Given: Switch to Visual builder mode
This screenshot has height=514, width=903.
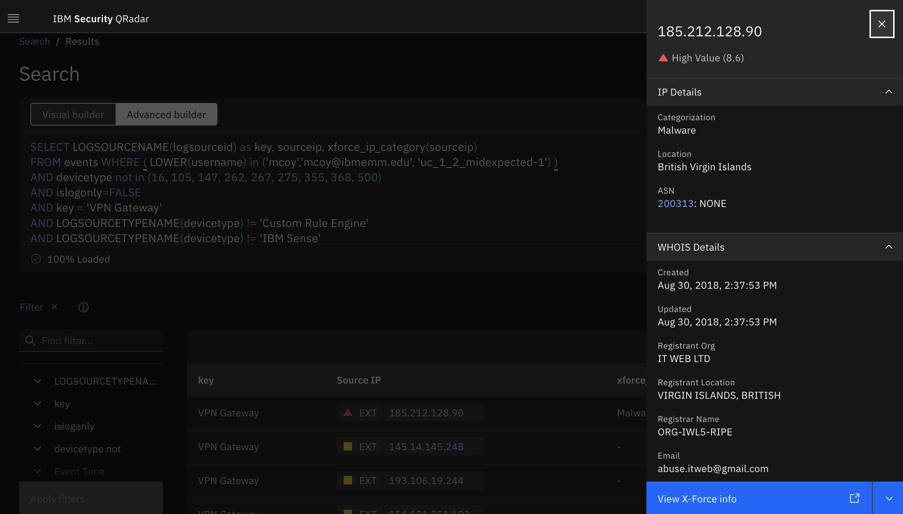Looking at the screenshot, I should [x=73, y=114].
